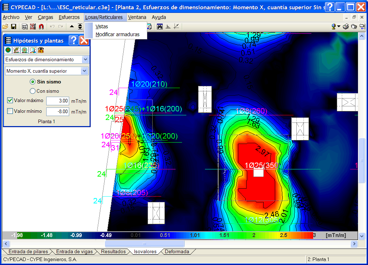Click the binoculars search icon
This screenshot has height=265, width=368.
pos(160,26)
